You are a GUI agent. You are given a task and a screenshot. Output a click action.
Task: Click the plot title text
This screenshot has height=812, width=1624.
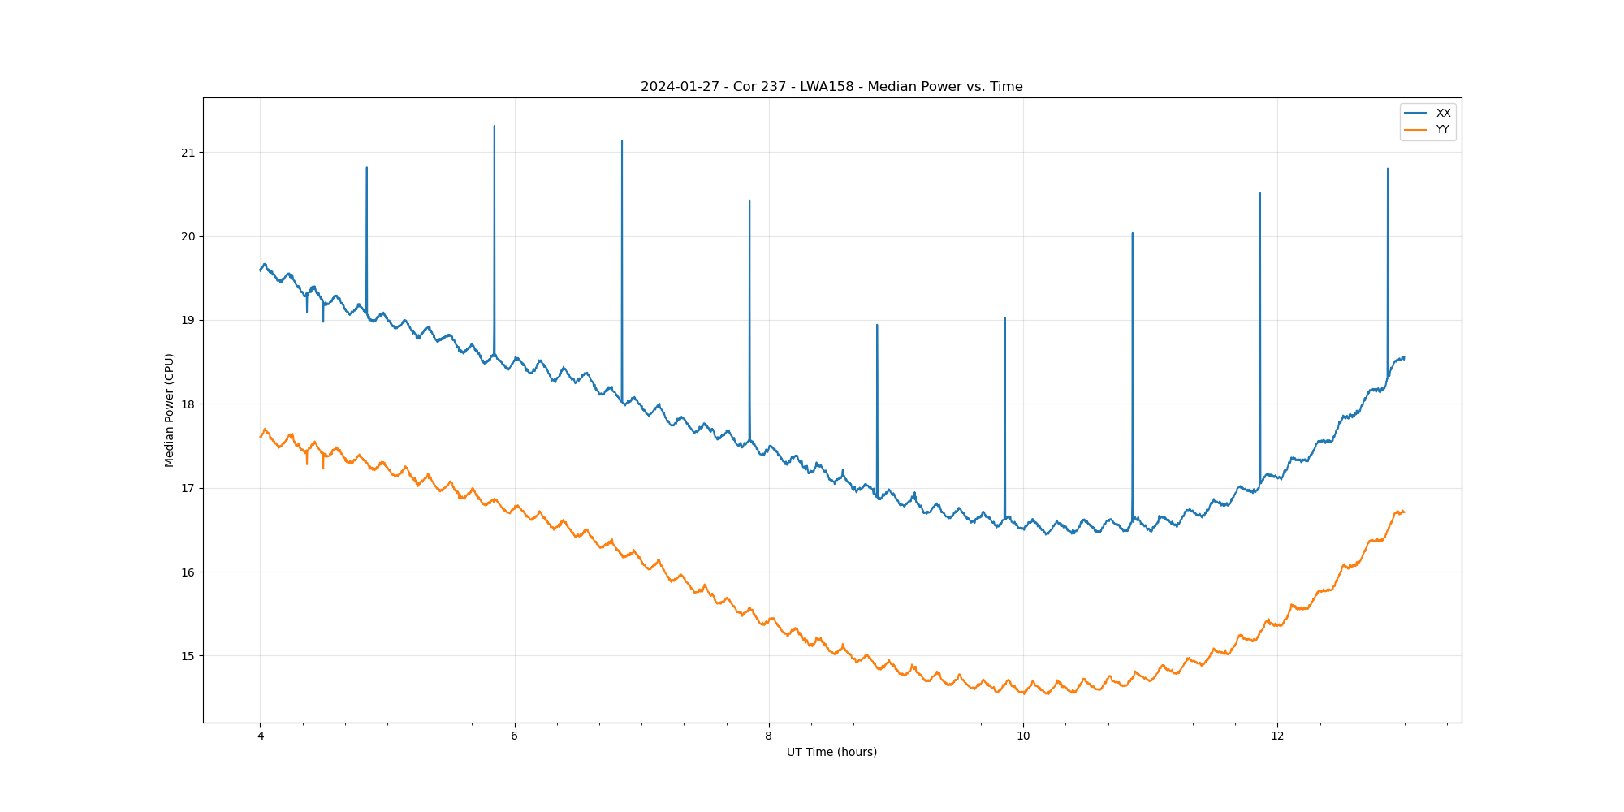(x=831, y=87)
